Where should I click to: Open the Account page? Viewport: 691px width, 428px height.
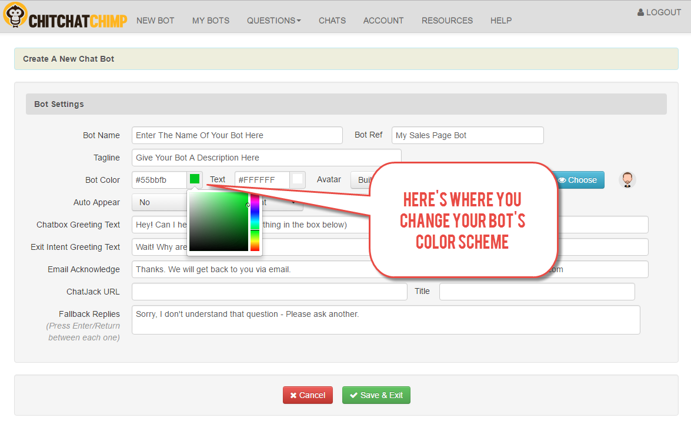click(383, 21)
